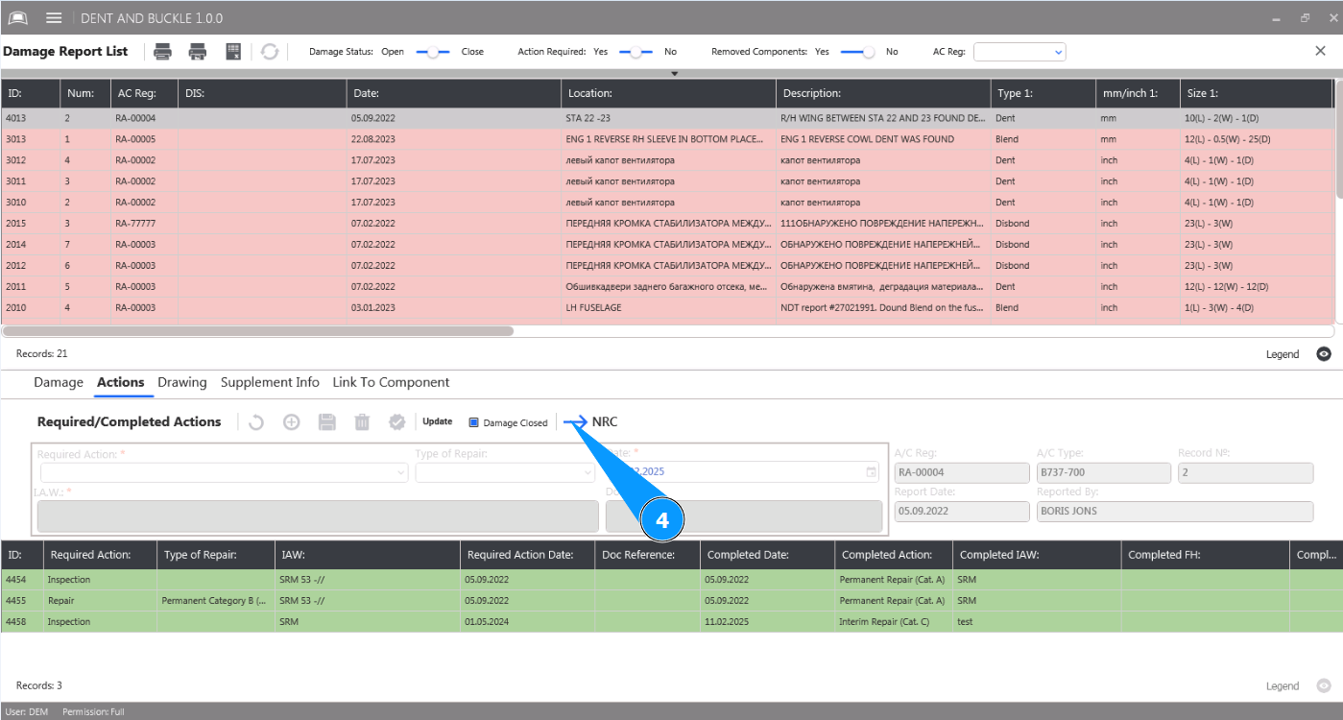This screenshot has width=1343, height=720.
Task: Add a new action with the plus icon
Action: [x=291, y=422]
